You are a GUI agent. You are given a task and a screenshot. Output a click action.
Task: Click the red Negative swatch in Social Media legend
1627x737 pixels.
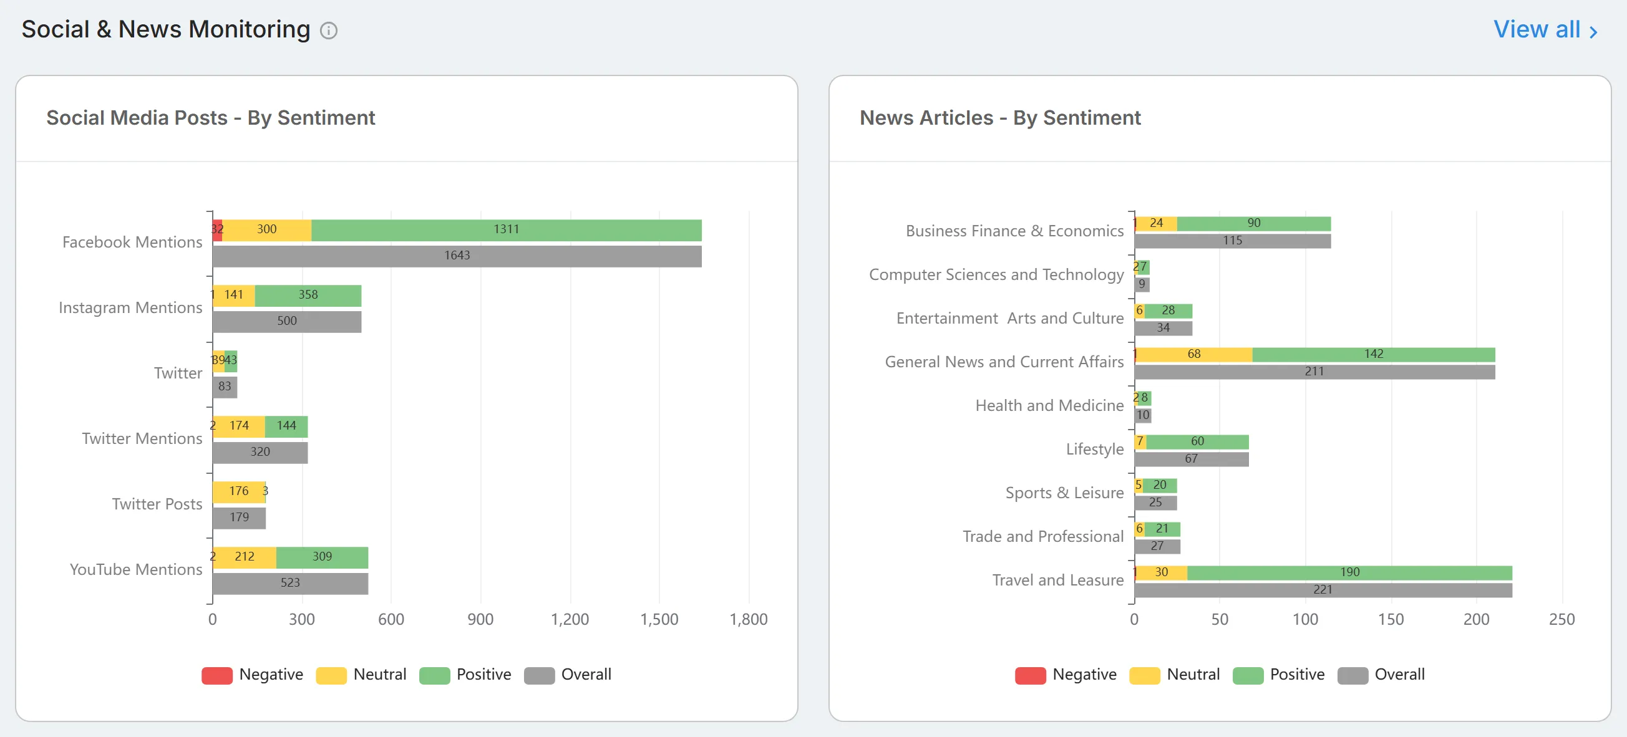click(216, 676)
